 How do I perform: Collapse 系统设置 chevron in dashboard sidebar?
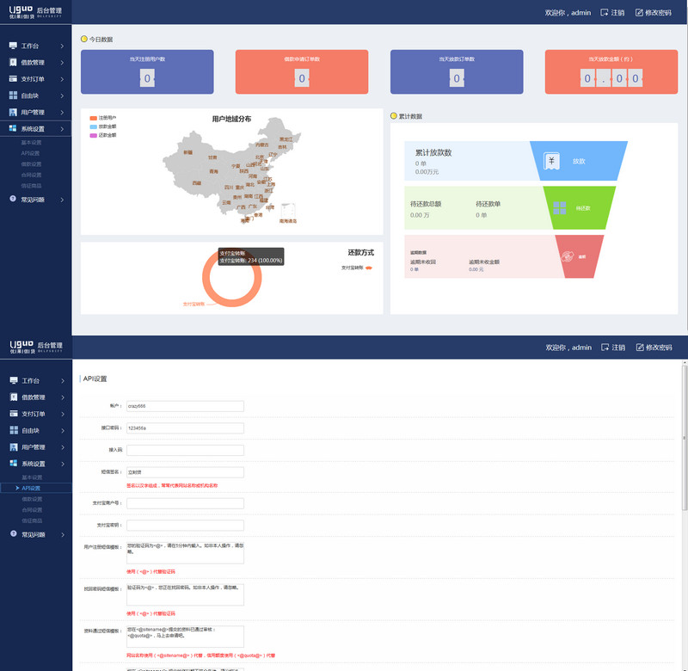(x=62, y=129)
